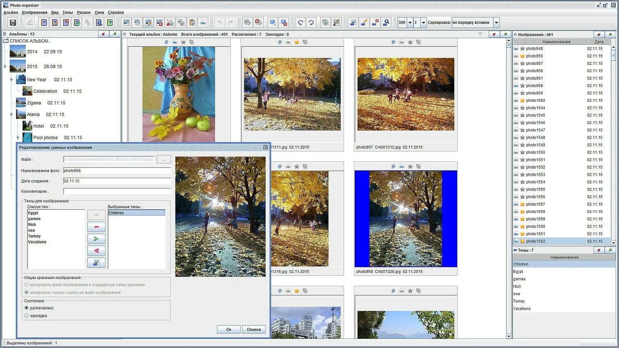Select the 'распечатано' radio button
619x348 pixels.
(27, 308)
